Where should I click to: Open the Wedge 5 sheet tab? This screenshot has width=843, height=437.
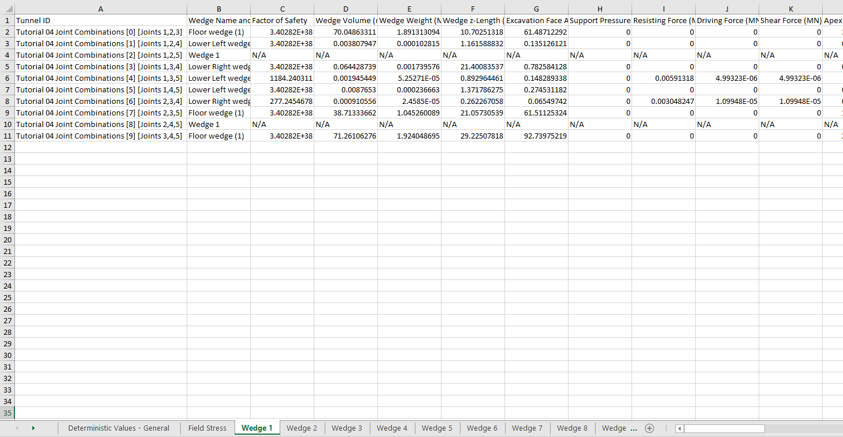point(437,428)
